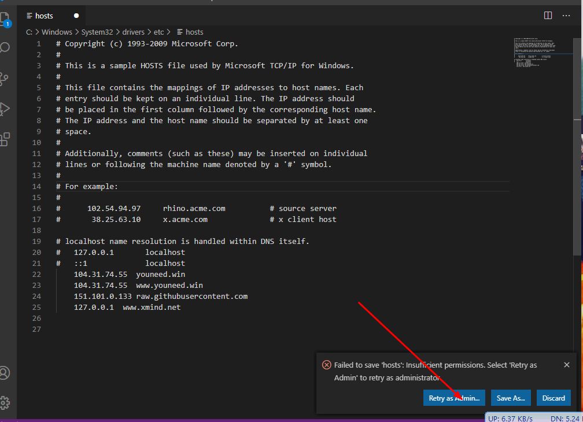Viewport: 583px width, 422px height.
Task: Click line number 1 in the gutter
Action: click(39, 43)
